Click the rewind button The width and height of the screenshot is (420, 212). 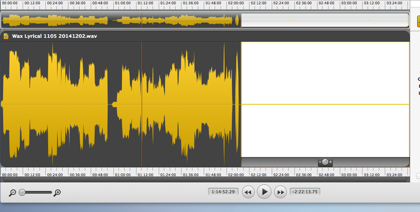click(x=248, y=193)
